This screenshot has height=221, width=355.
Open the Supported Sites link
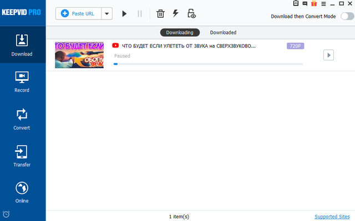pyautogui.click(x=332, y=217)
